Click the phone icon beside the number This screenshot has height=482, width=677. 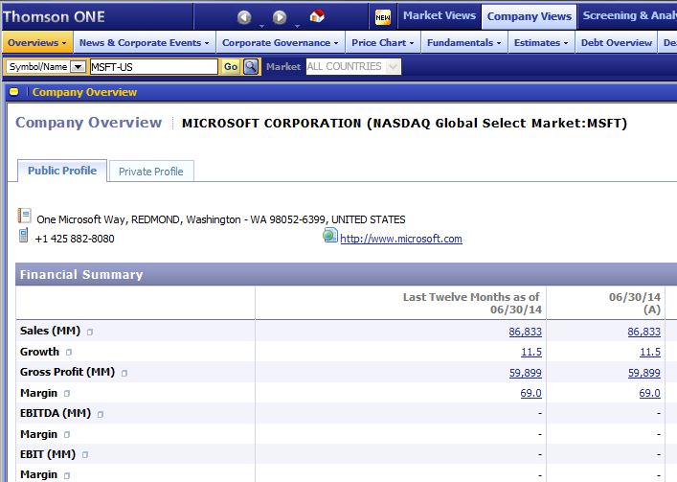click(x=23, y=236)
